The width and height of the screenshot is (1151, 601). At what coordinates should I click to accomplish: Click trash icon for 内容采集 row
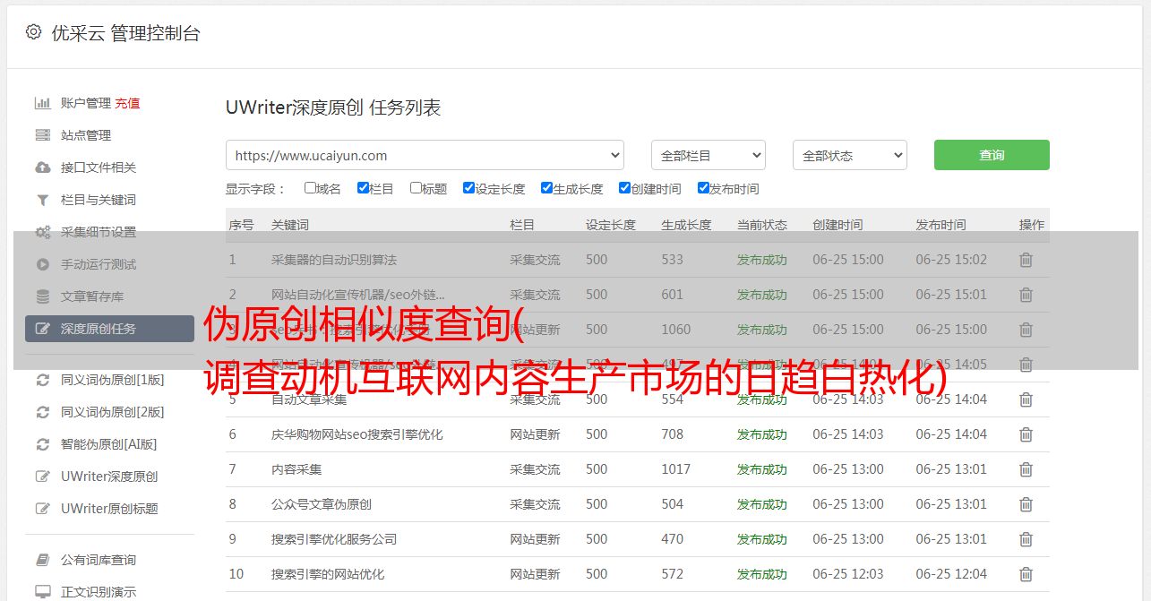click(1026, 469)
